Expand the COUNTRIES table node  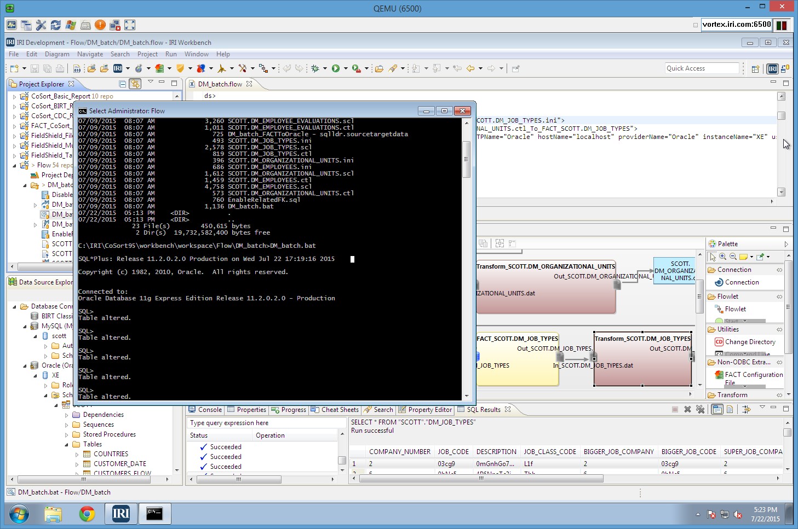tap(77, 454)
